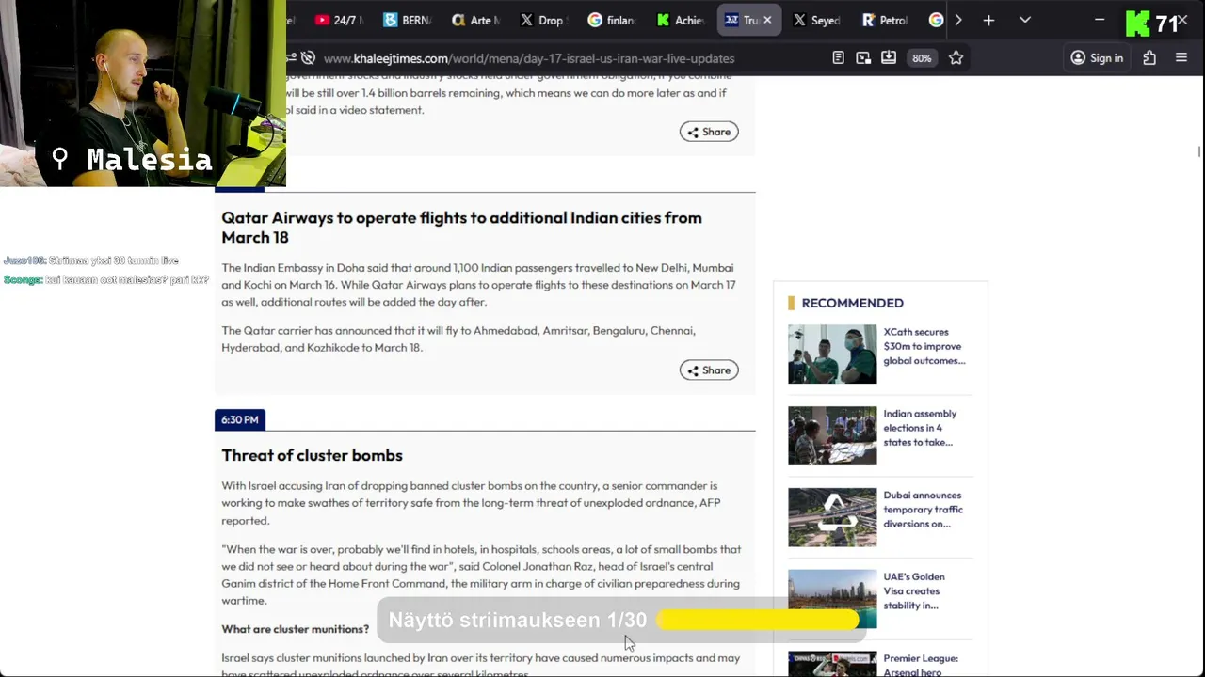Click 'What are cluster munitions?' subheading
The width and height of the screenshot is (1205, 677).
click(295, 629)
